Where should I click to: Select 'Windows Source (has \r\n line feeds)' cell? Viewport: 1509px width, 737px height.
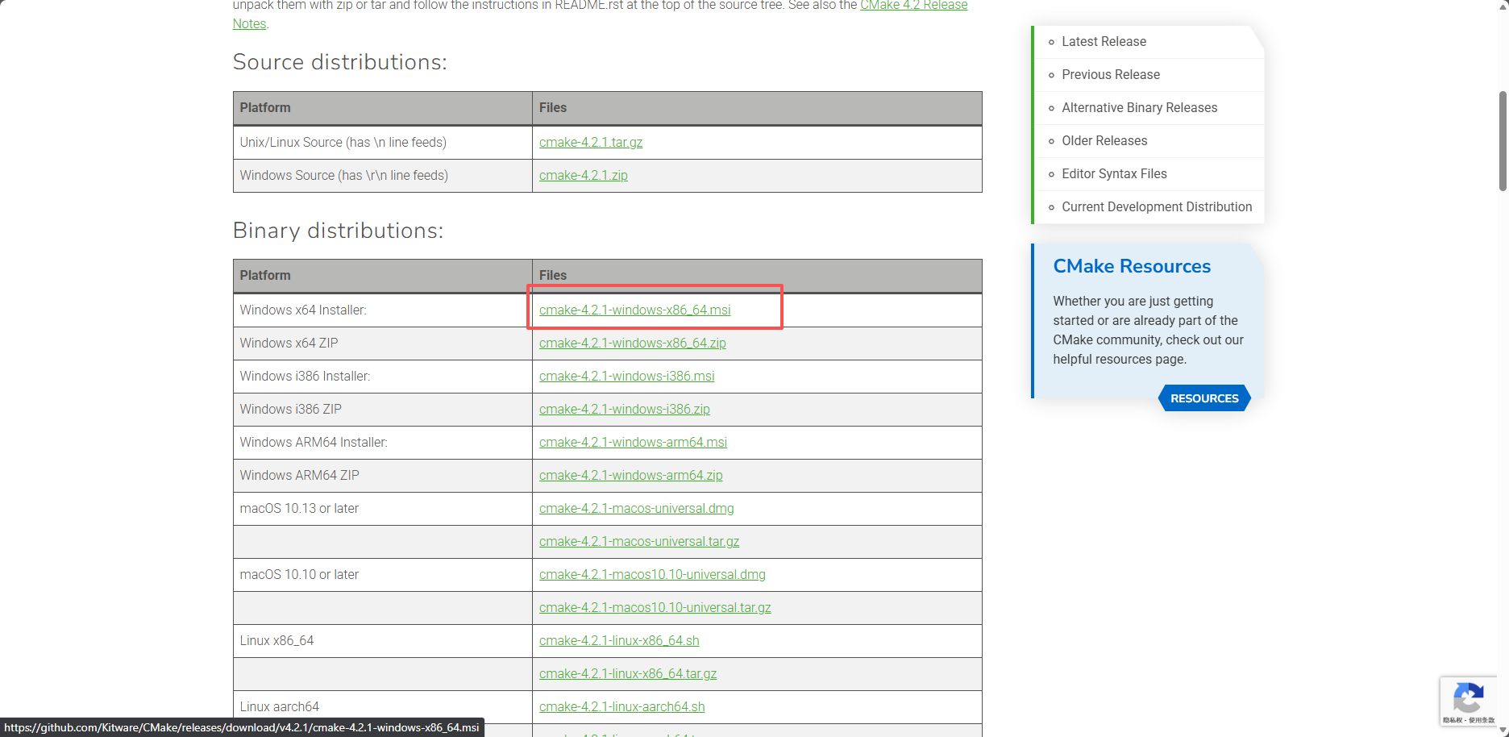[383, 175]
